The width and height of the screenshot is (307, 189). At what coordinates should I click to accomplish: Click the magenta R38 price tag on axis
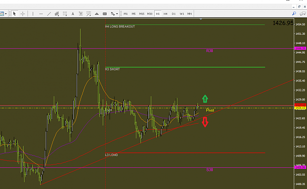click(x=300, y=48)
